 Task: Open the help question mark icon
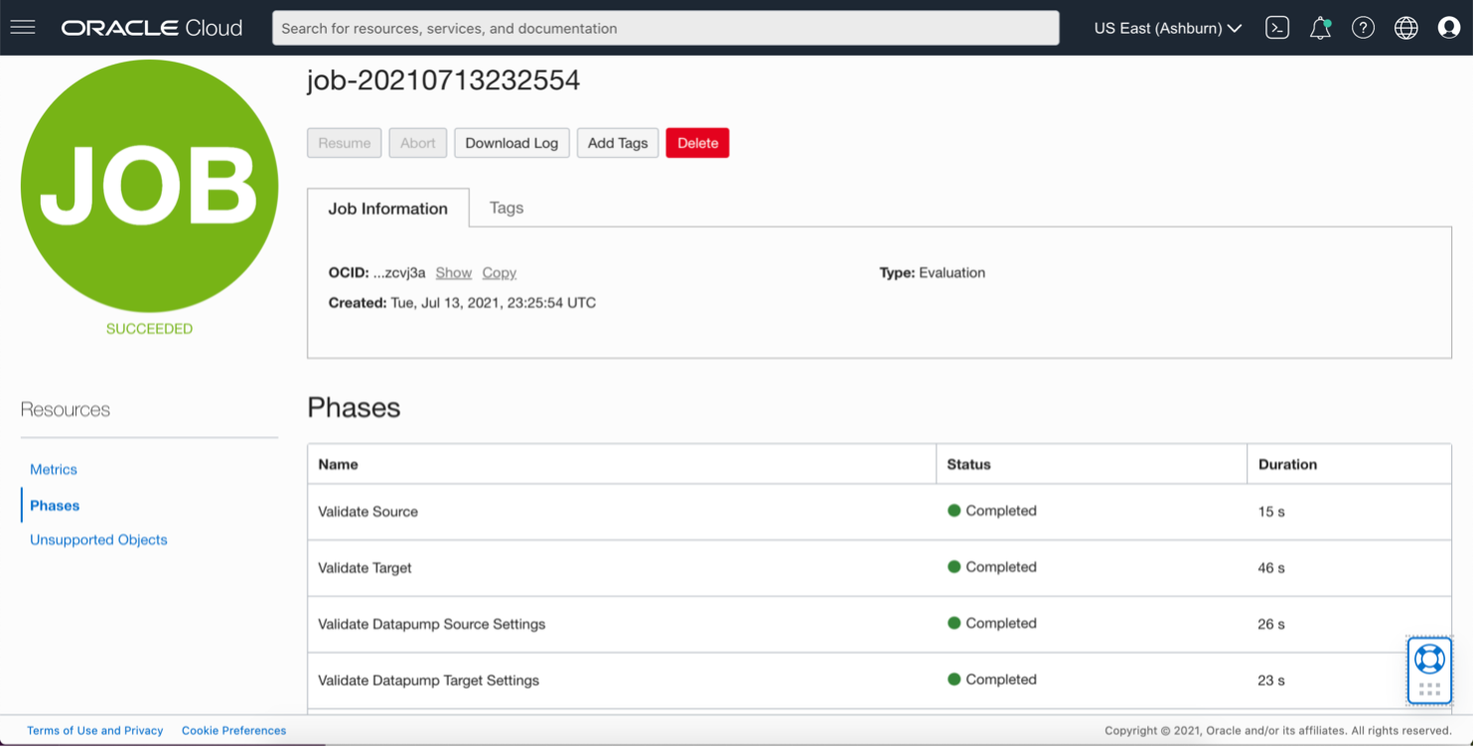[1363, 27]
